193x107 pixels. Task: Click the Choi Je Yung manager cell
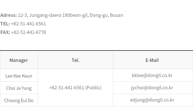[19, 88]
